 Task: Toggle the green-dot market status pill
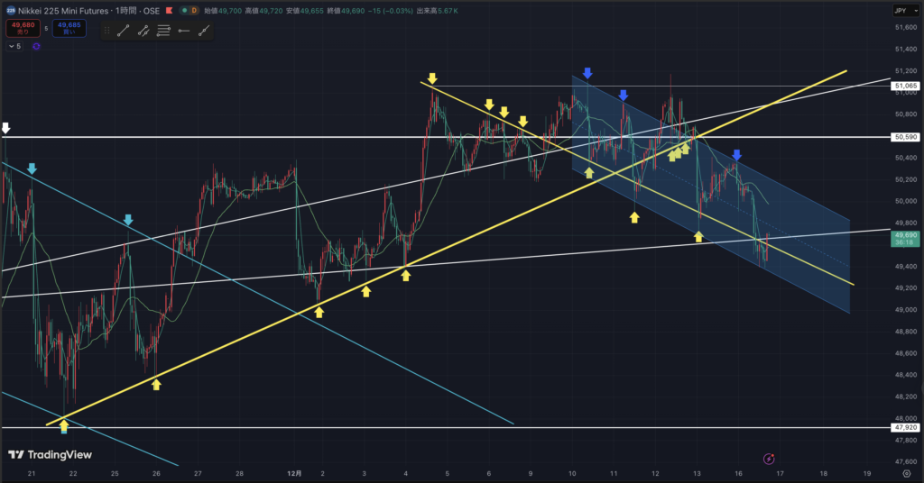pos(185,10)
